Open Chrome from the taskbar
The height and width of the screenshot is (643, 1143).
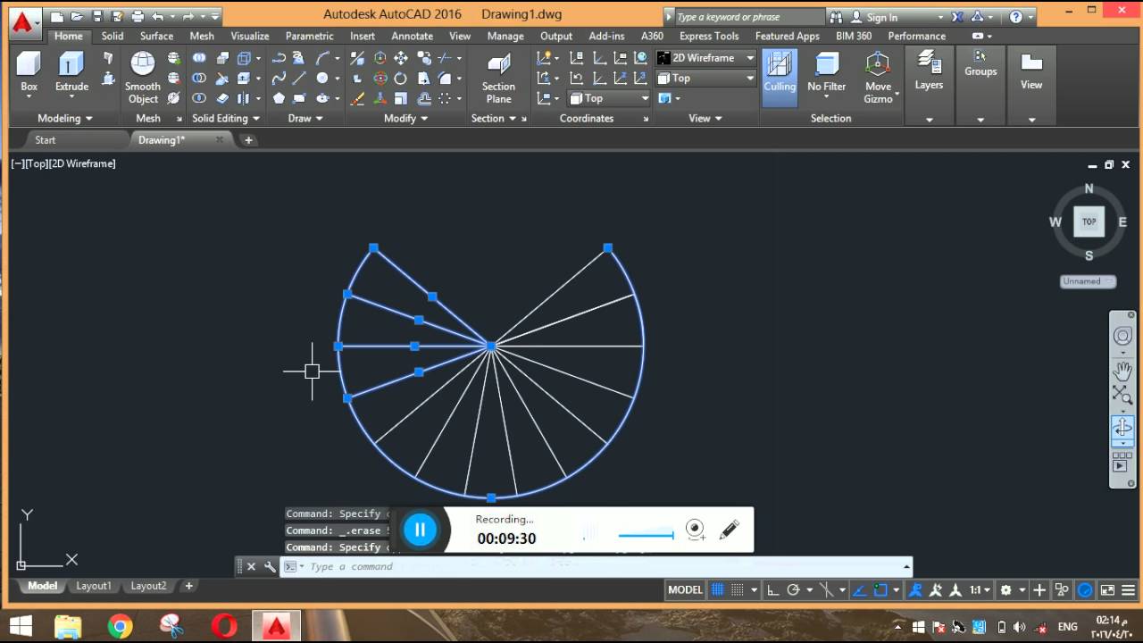120,626
